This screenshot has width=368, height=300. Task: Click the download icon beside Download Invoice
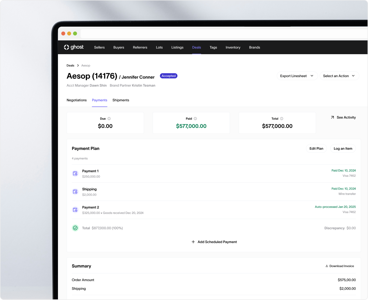pos(327,266)
